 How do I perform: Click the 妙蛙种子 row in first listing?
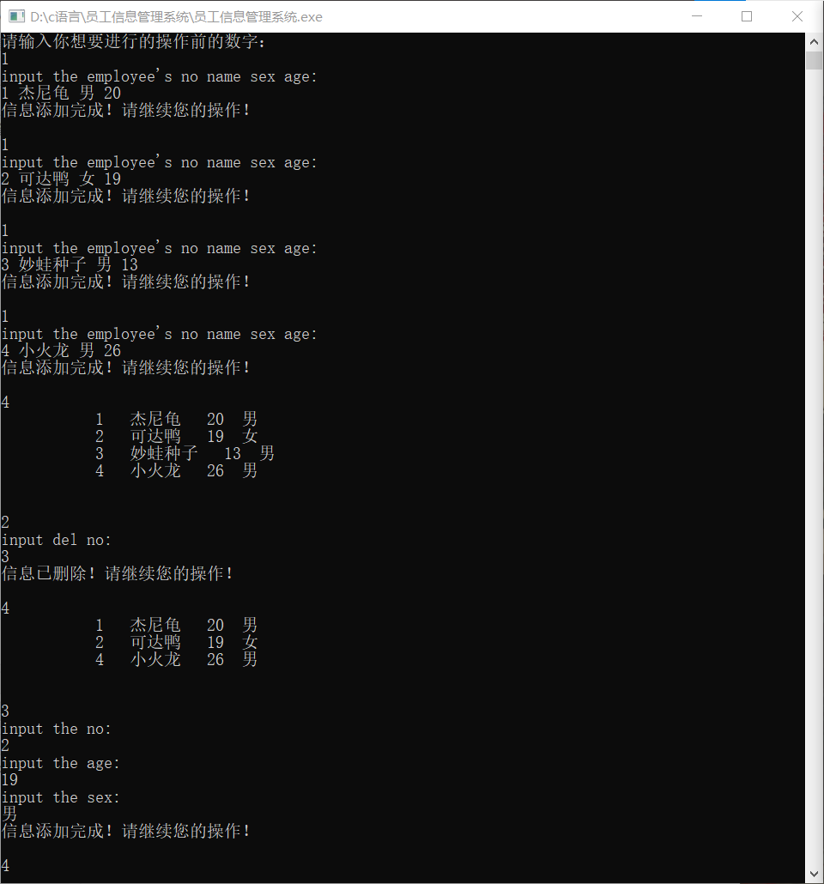(185, 453)
